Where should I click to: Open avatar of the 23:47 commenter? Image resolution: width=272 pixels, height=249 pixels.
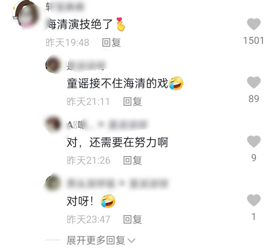coord(53,183)
